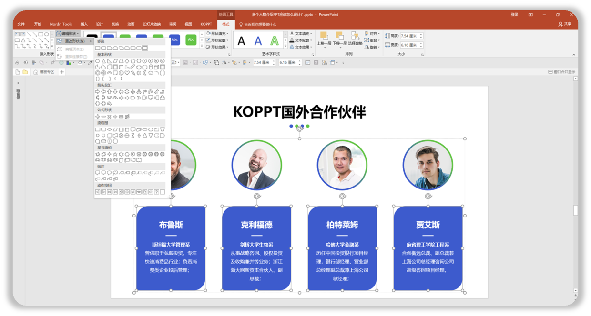The height and width of the screenshot is (316, 591).
Task: Select the crescent moon shape
Action: tap(144, 73)
